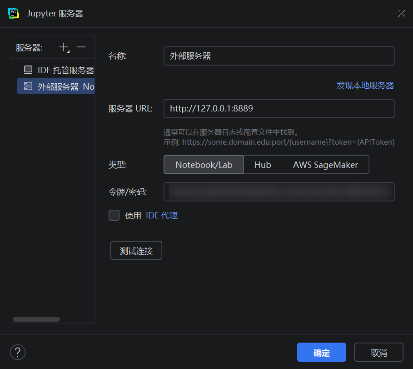Click the 类型: label
This screenshot has width=413, height=369.
tap(118, 165)
